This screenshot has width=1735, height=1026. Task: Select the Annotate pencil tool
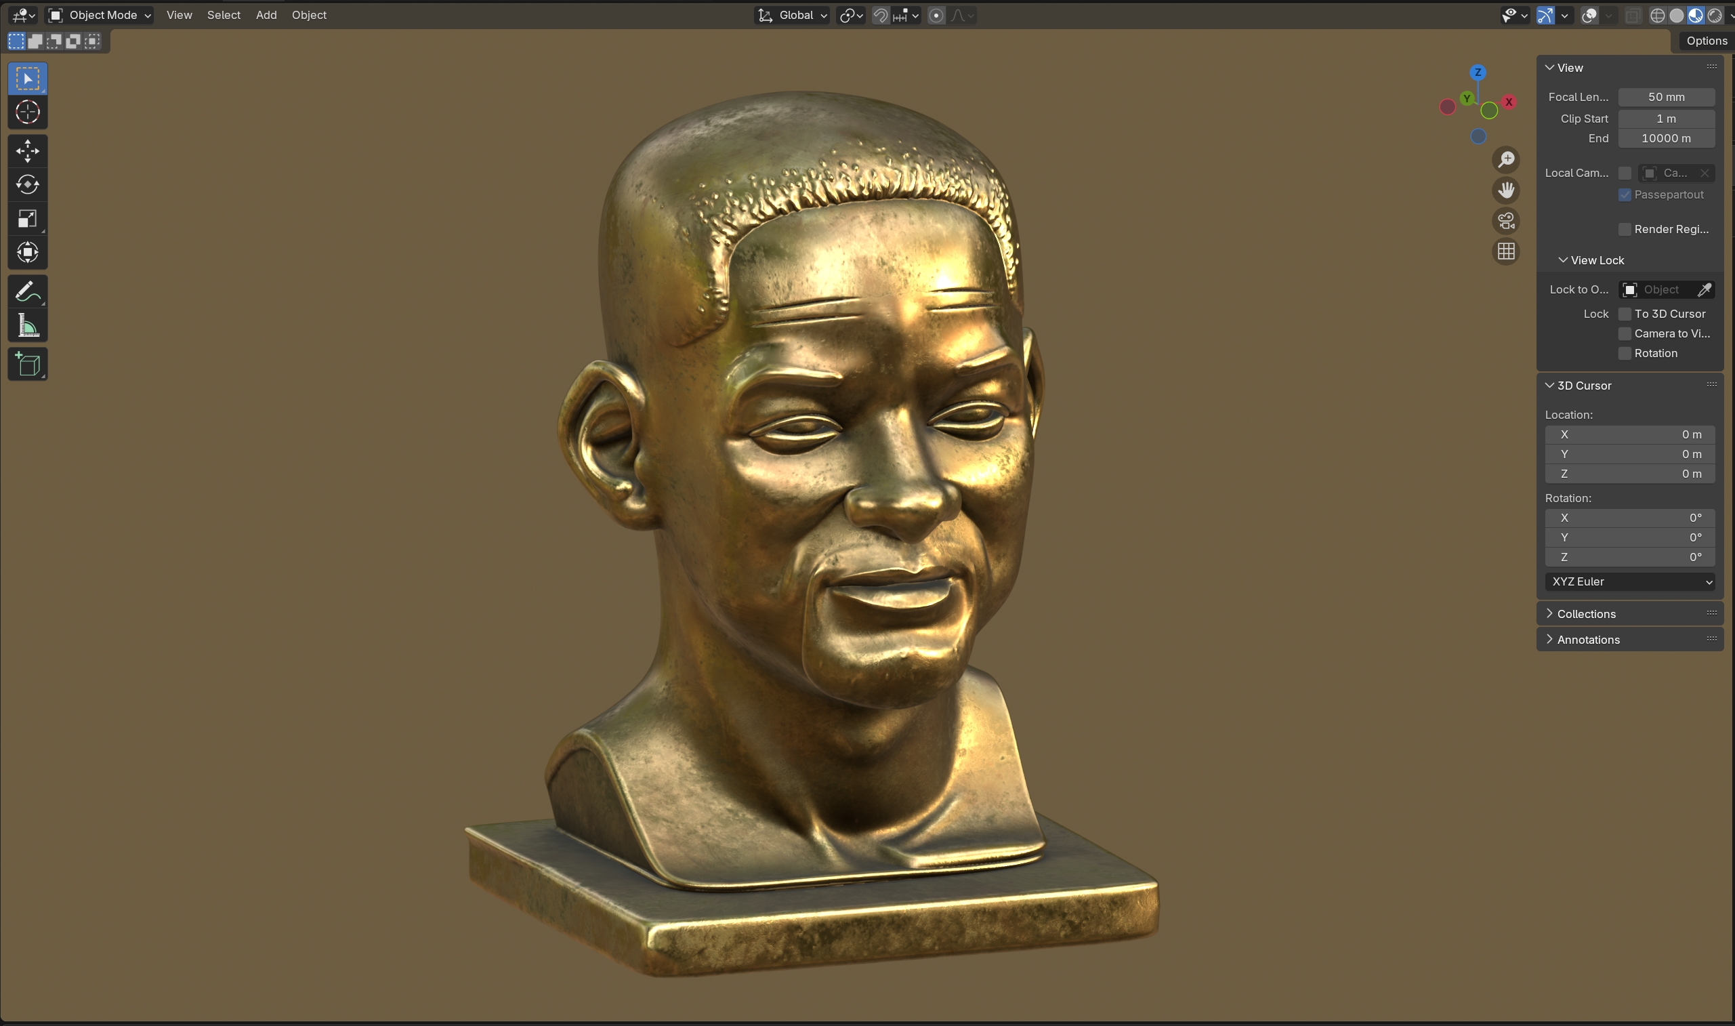(x=28, y=292)
